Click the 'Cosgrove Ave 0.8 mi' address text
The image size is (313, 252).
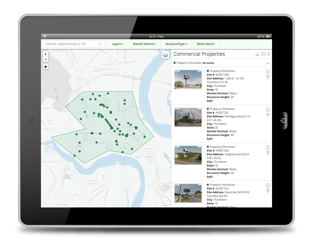[237, 154]
